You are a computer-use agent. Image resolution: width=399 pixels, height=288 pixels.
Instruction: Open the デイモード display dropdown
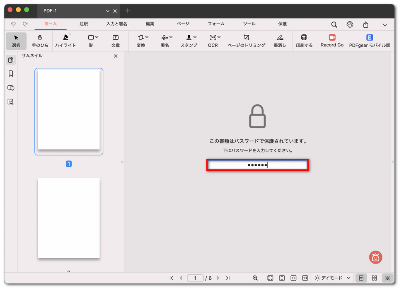[331, 278]
